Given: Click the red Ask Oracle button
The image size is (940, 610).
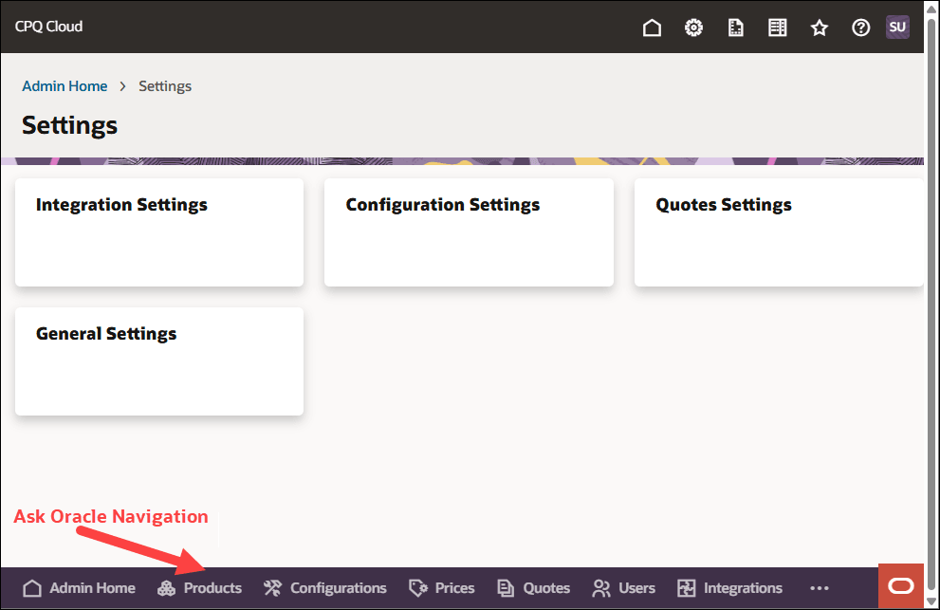Looking at the screenshot, I should click(900, 584).
